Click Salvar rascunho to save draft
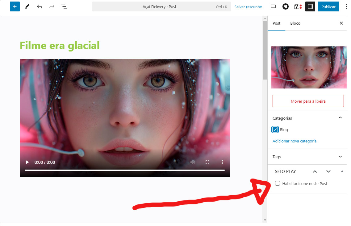 coord(248,7)
